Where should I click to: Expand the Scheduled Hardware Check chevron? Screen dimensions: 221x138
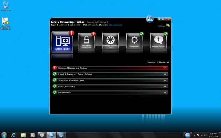(x=165, y=80)
